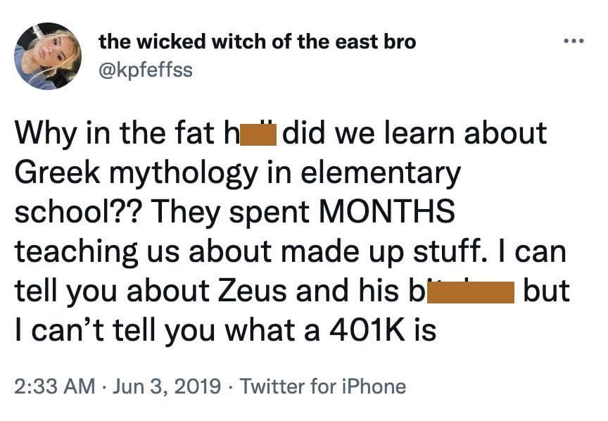This screenshot has width=608, height=421.
Task: Click the middle dot separator after the date
Action: click(229, 385)
